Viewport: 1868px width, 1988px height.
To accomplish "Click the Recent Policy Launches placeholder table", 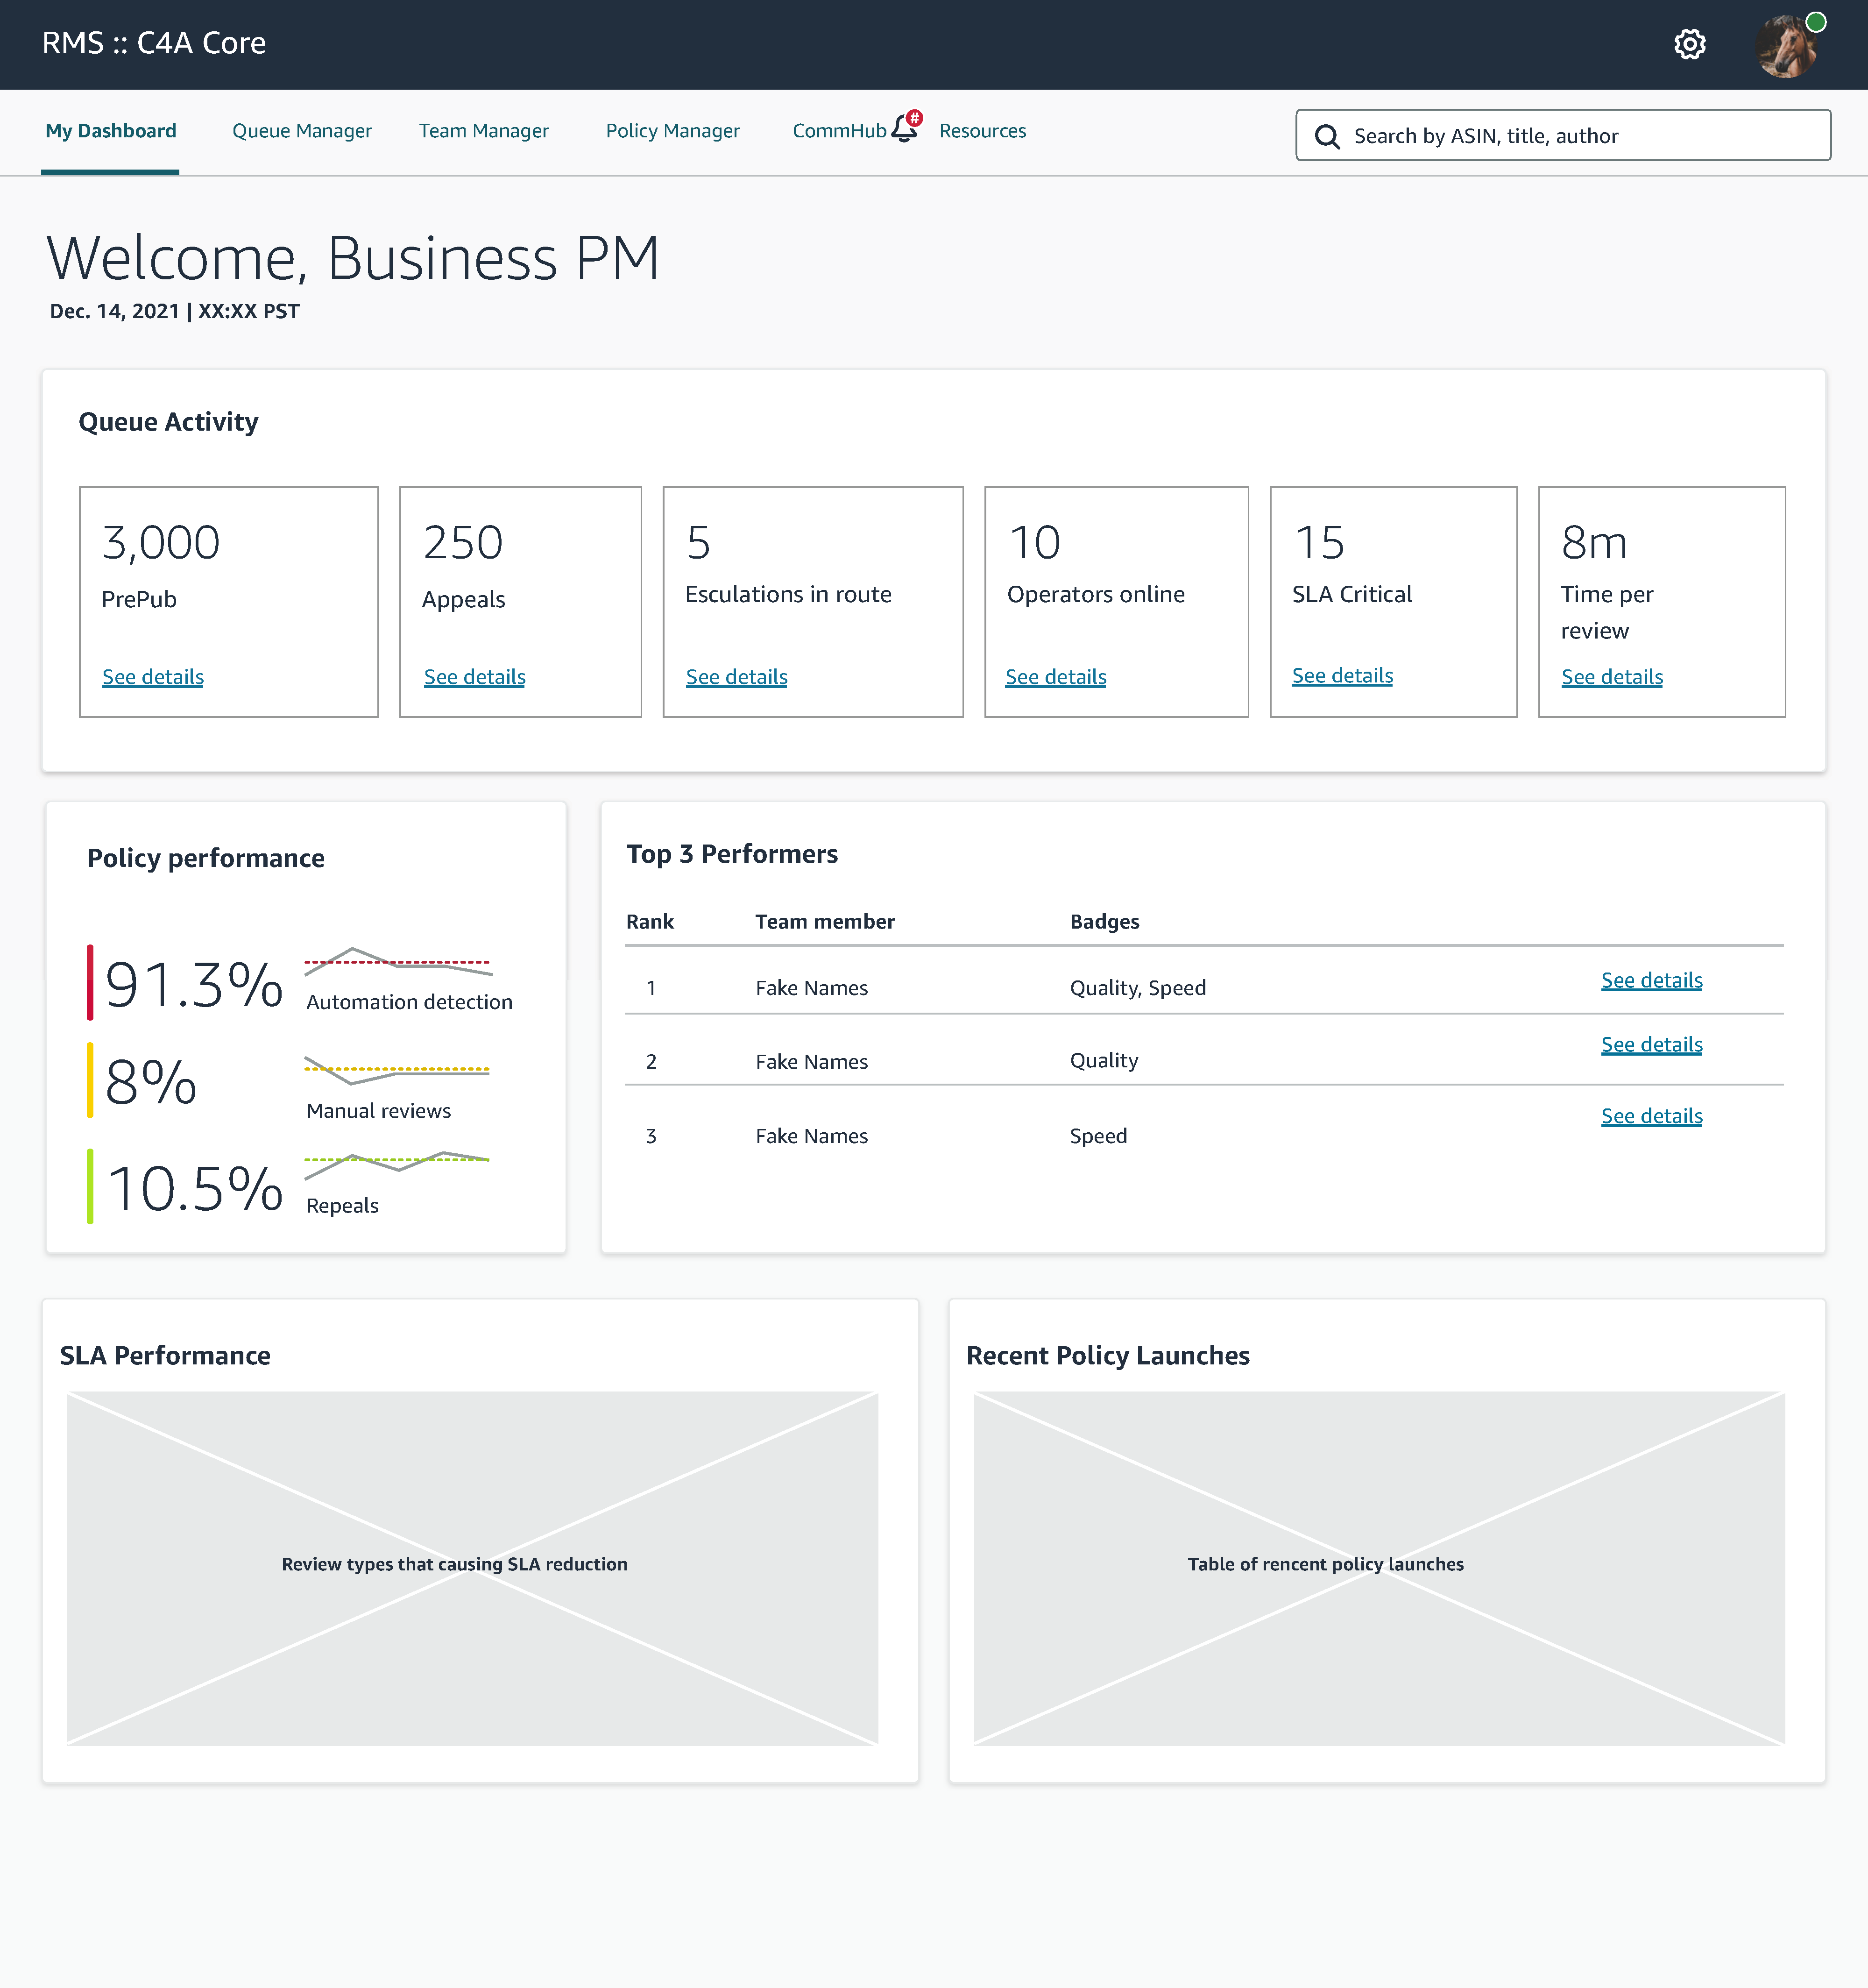I will point(1379,1567).
